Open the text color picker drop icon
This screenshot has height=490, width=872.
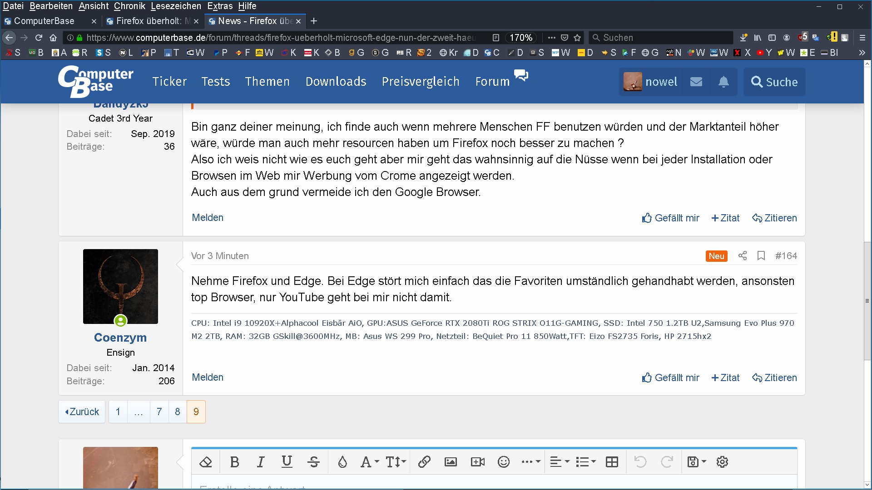pyautogui.click(x=342, y=462)
